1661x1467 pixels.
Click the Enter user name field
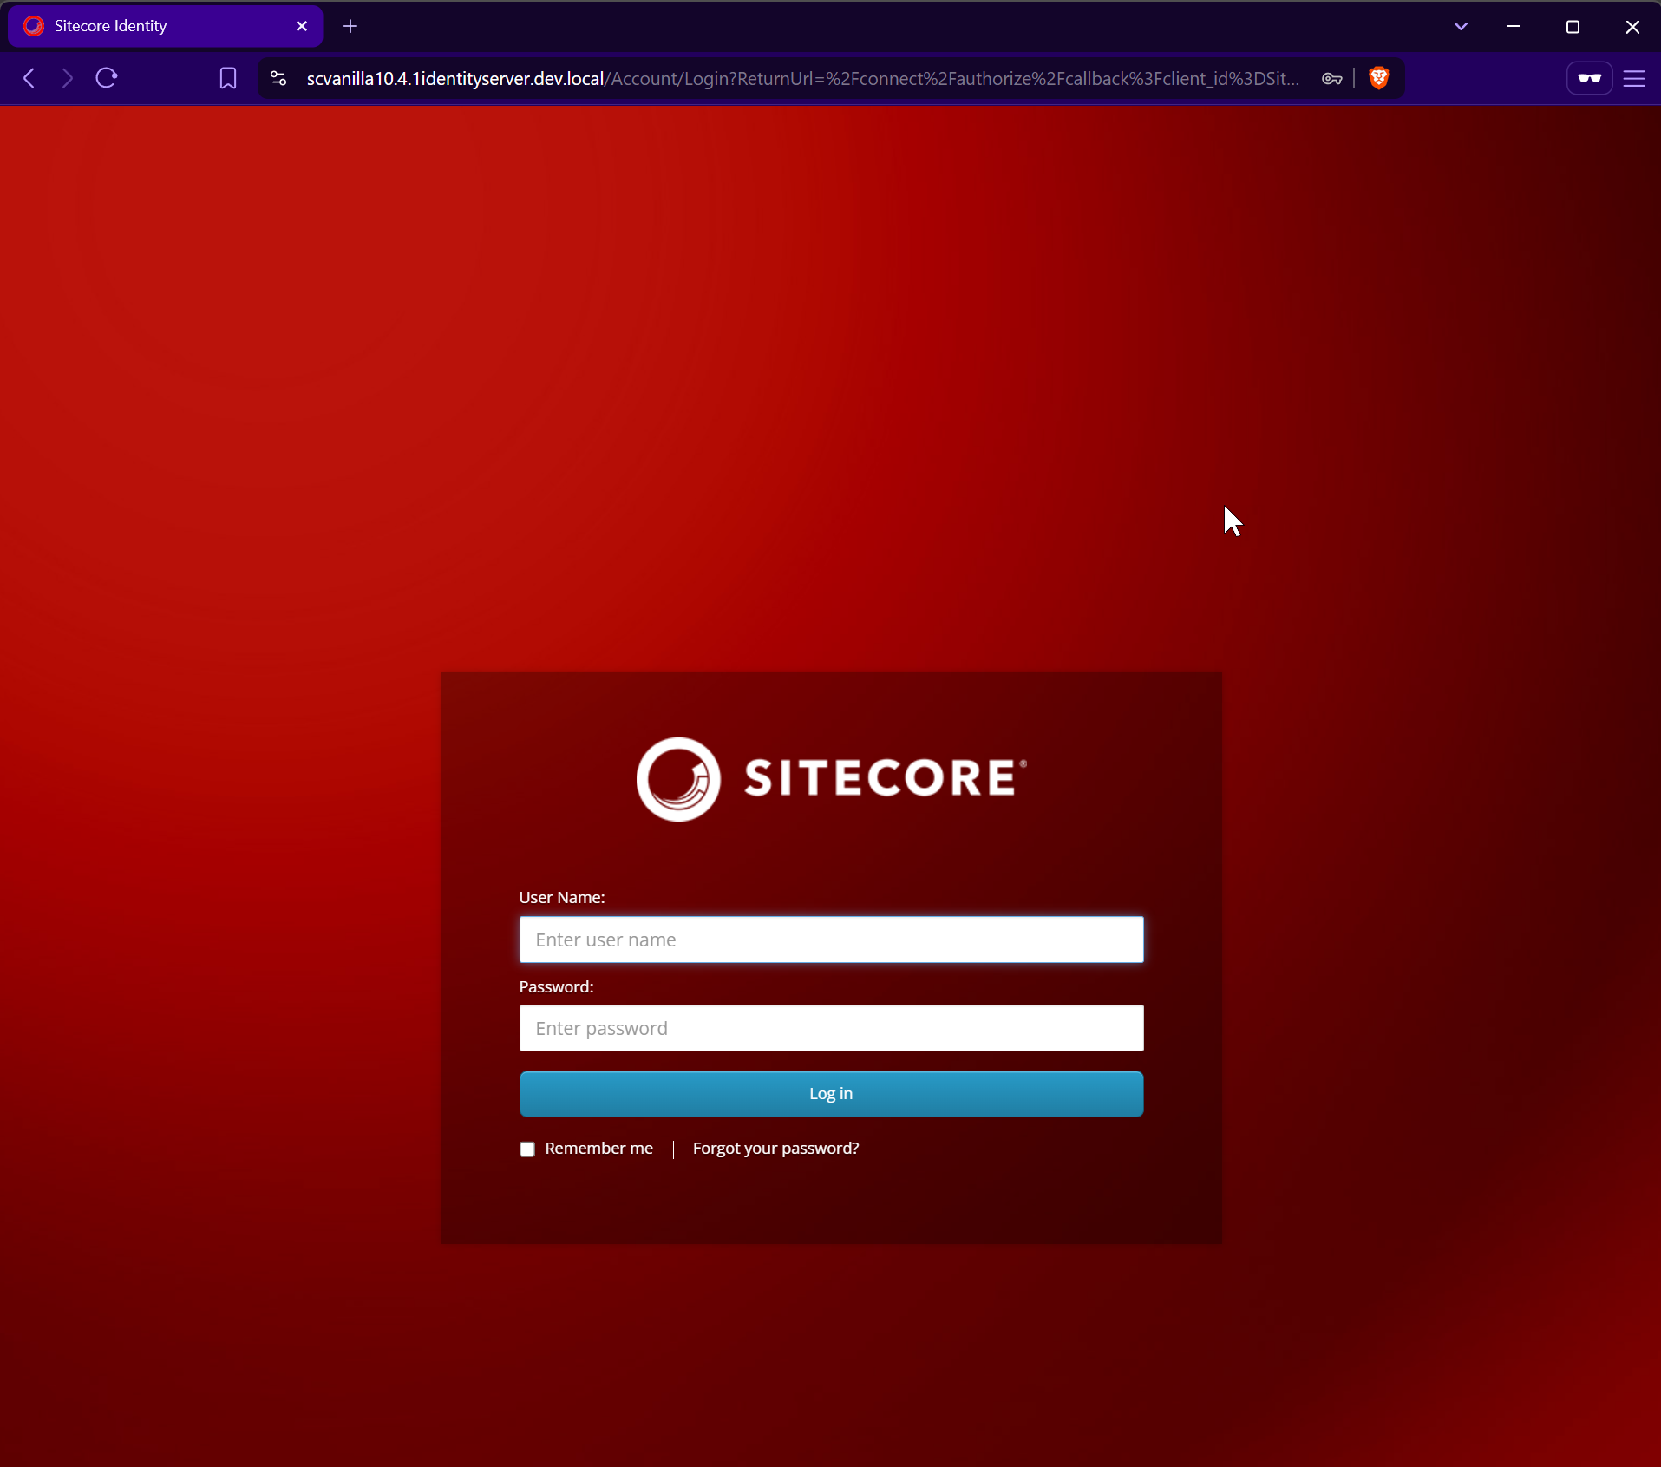[x=830, y=940]
